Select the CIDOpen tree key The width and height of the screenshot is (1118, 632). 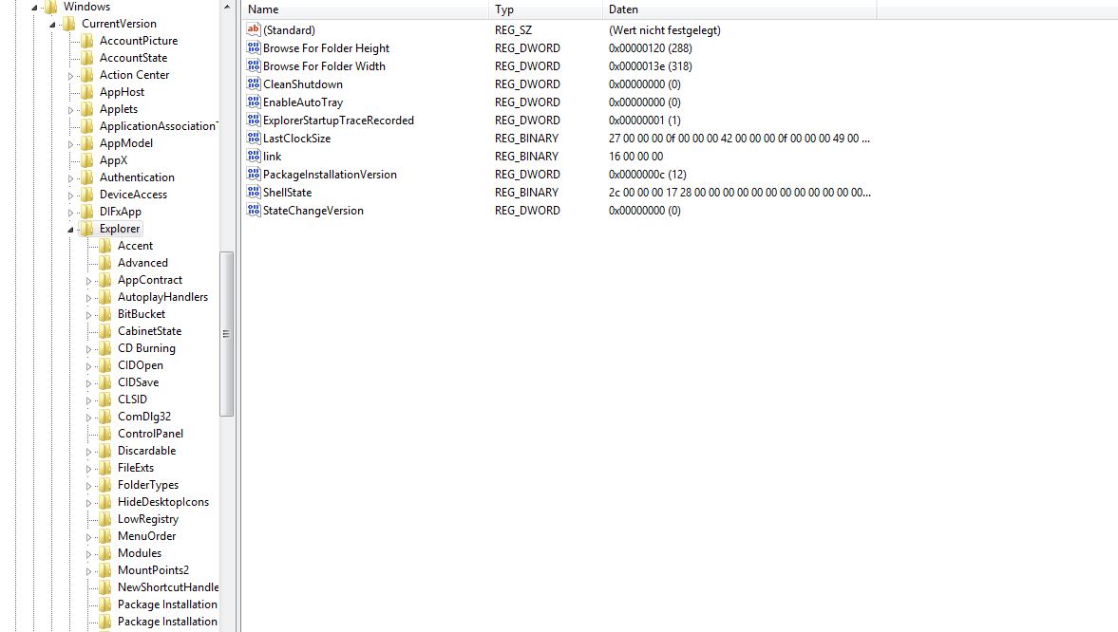tap(141, 364)
